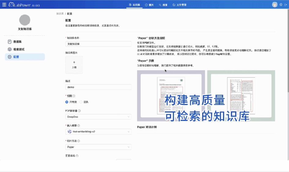Image resolution: width=289 pixels, height=172 pixels.
Task: Open the text-embedding-v2 model dropdown
Action: (98, 132)
